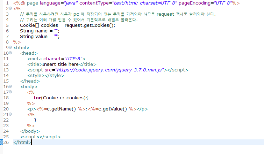Click the contentType value on line 1
264x154 pixels.
(x=145, y=3)
